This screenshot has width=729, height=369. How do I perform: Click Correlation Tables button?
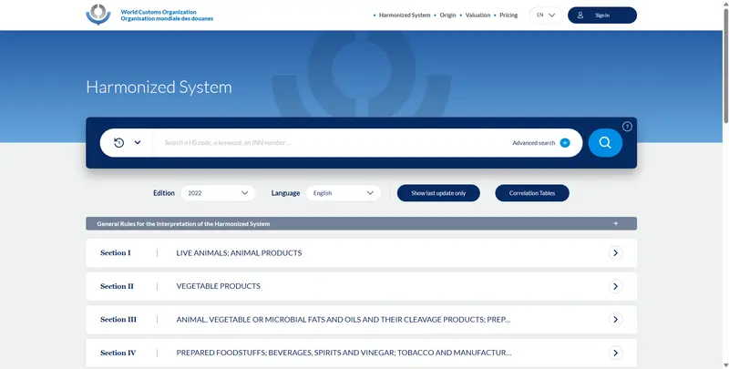532,193
